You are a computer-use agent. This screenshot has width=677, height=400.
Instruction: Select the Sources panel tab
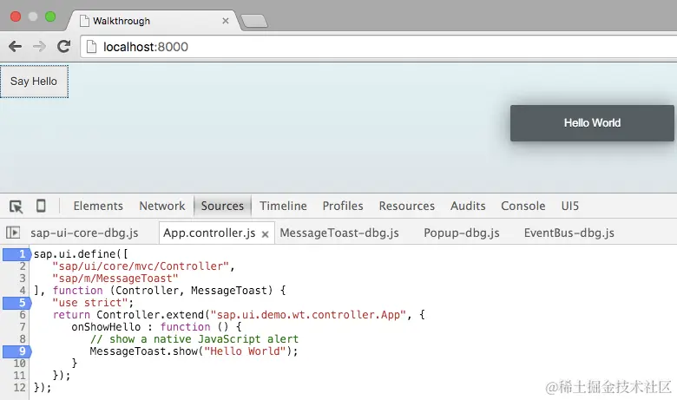tap(222, 206)
